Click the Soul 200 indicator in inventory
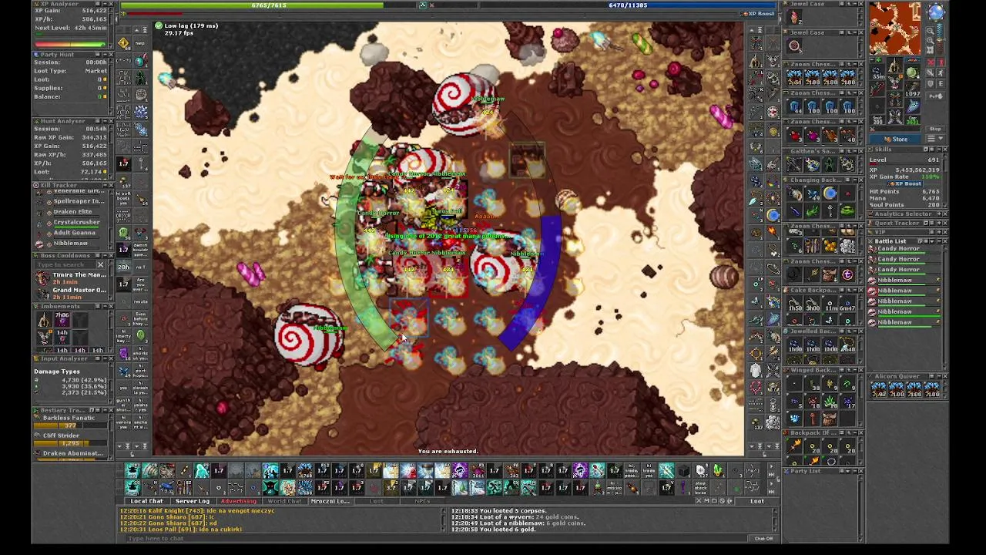Viewport: 986px width, 555px height. tap(878, 120)
